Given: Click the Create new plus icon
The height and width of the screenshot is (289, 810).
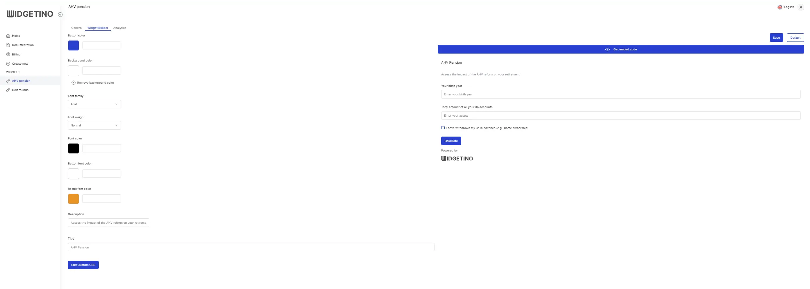Looking at the screenshot, I should (8, 64).
